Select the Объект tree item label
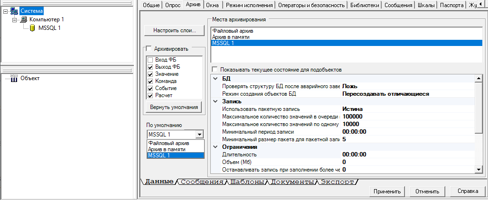 [x=30, y=78]
